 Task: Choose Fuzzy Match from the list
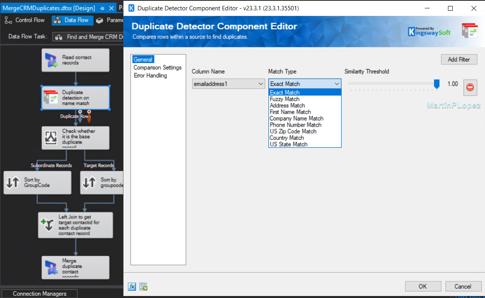coord(285,99)
